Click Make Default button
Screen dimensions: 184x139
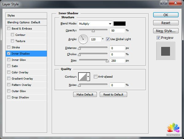[x=85, y=94]
